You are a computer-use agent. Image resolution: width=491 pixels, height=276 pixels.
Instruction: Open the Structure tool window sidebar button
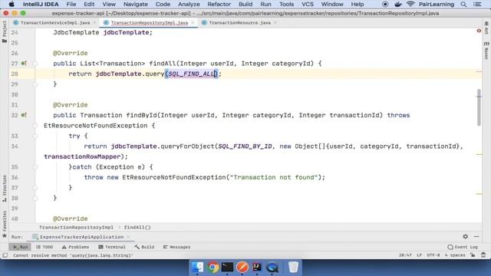pos(5,188)
